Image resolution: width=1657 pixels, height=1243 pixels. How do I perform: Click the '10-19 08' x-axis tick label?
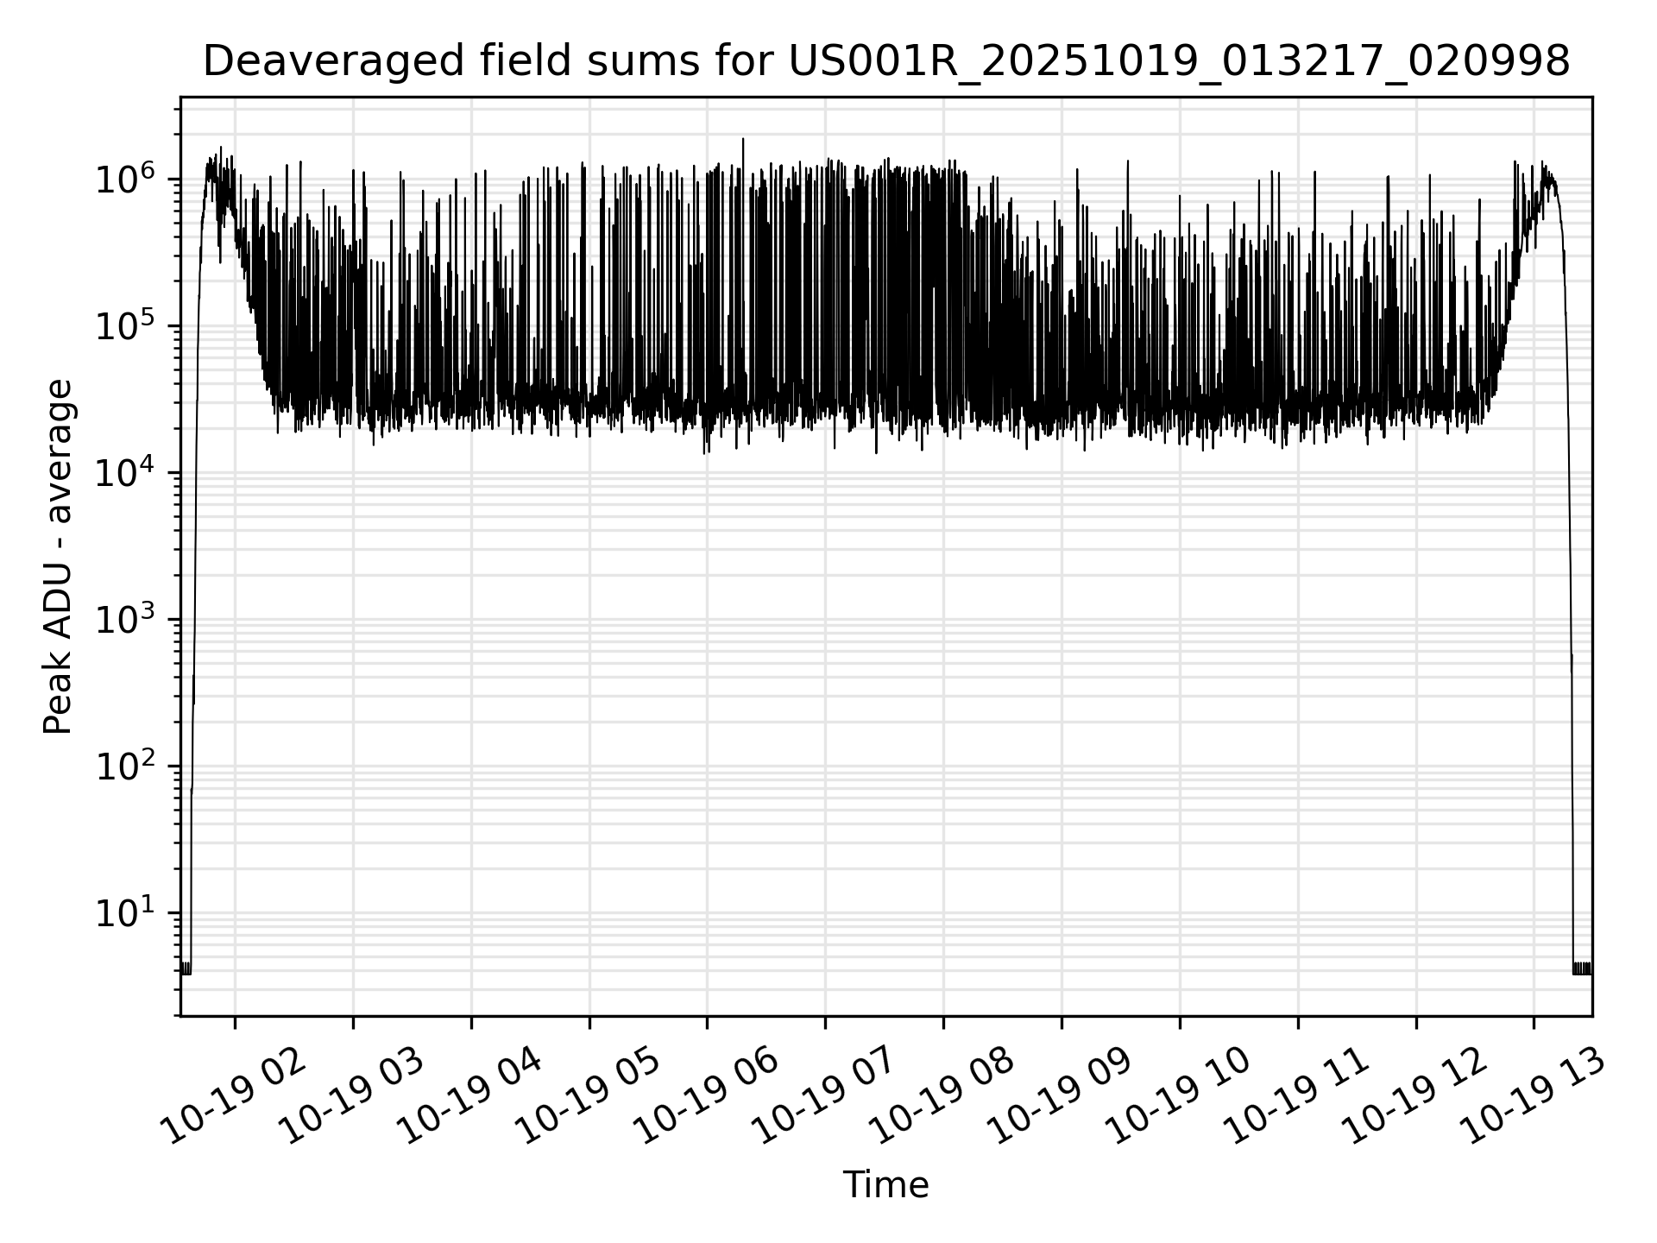[x=943, y=1095]
